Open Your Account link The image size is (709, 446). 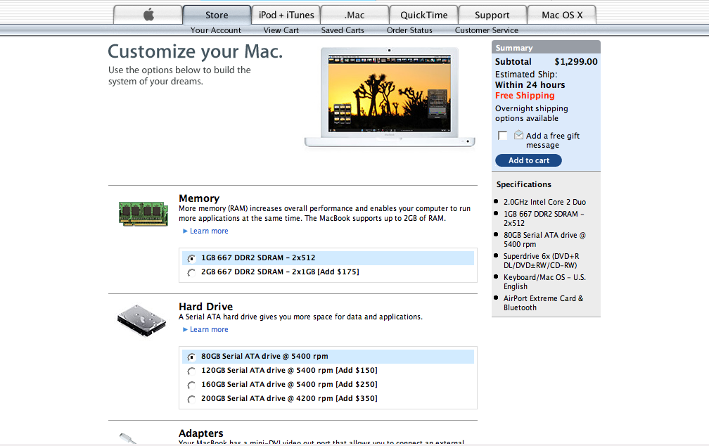[x=216, y=30]
